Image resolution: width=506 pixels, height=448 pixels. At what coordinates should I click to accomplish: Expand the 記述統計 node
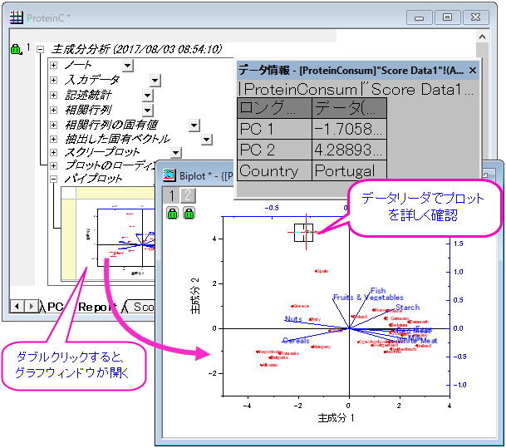pyautogui.click(x=53, y=95)
